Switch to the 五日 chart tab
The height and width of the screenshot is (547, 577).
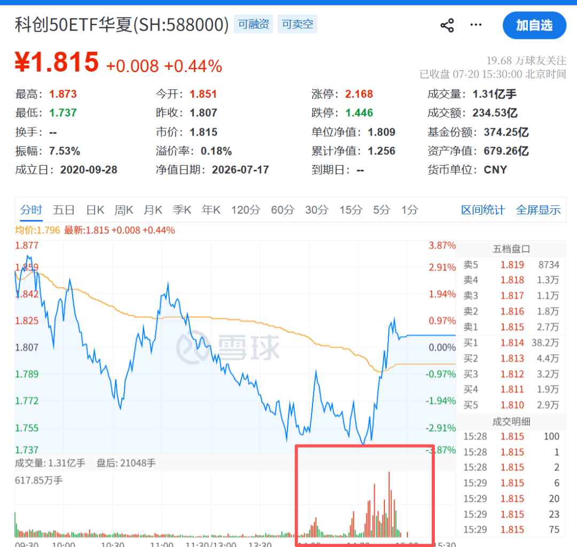pyautogui.click(x=64, y=210)
